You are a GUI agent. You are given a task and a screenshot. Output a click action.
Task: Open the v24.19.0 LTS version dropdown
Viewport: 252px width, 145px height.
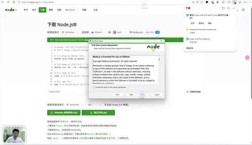coord(155,32)
